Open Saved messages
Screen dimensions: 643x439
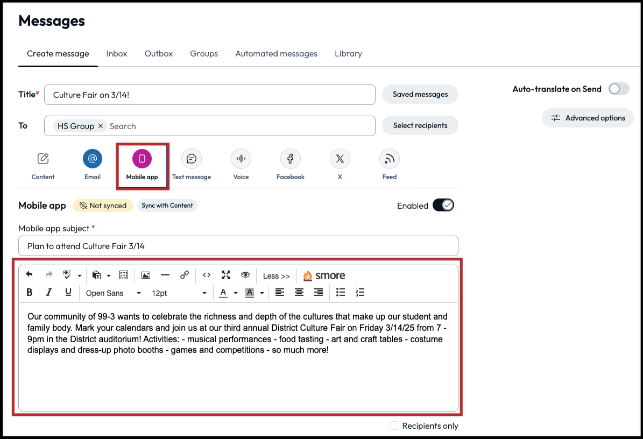pos(420,94)
